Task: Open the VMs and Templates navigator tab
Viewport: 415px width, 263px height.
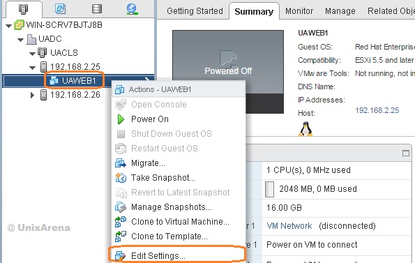Action: [x=60, y=9]
